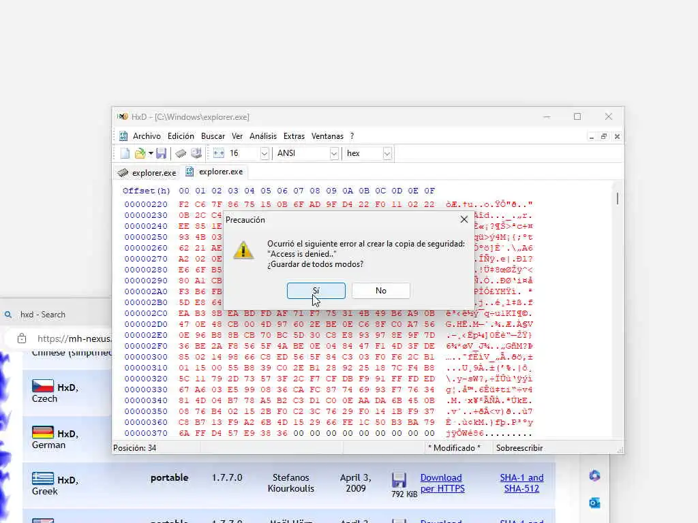Switch to first explorer.exe tab with chip icon
The height and width of the screenshot is (523, 698).
click(147, 172)
